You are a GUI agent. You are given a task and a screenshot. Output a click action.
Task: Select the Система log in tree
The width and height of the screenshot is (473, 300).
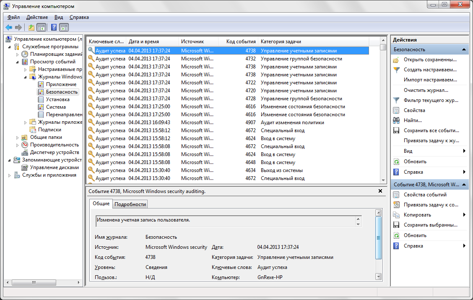point(56,107)
